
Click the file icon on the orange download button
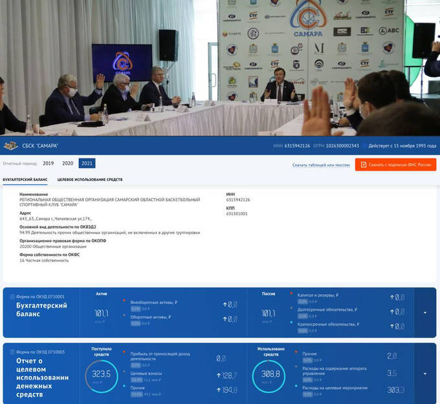point(364,165)
